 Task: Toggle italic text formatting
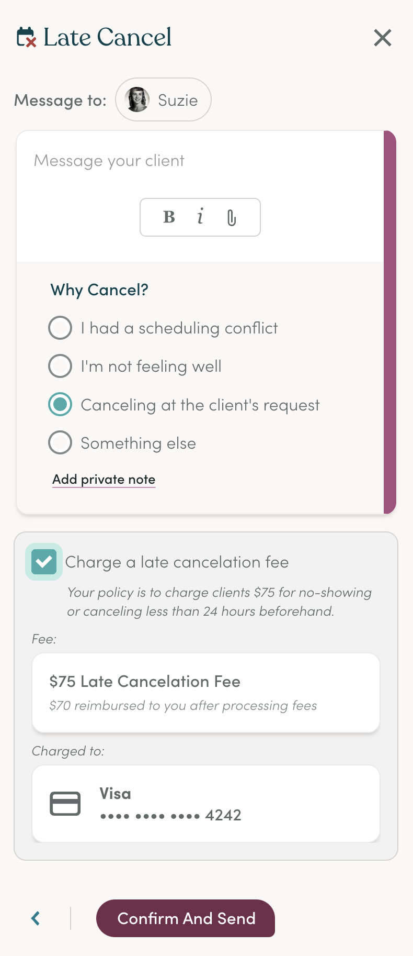tap(200, 217)
